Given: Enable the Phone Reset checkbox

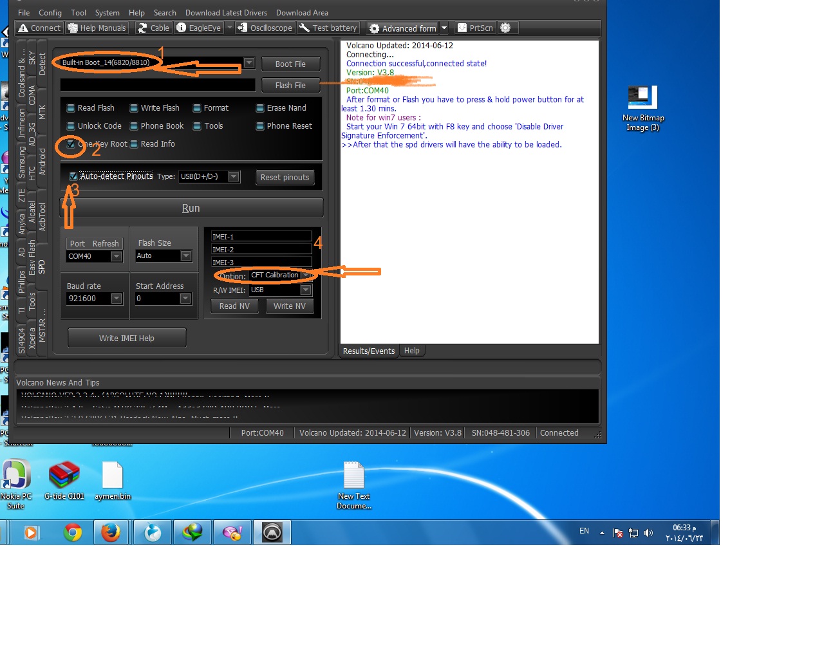Looking at the screenshot, I should 260,126.
